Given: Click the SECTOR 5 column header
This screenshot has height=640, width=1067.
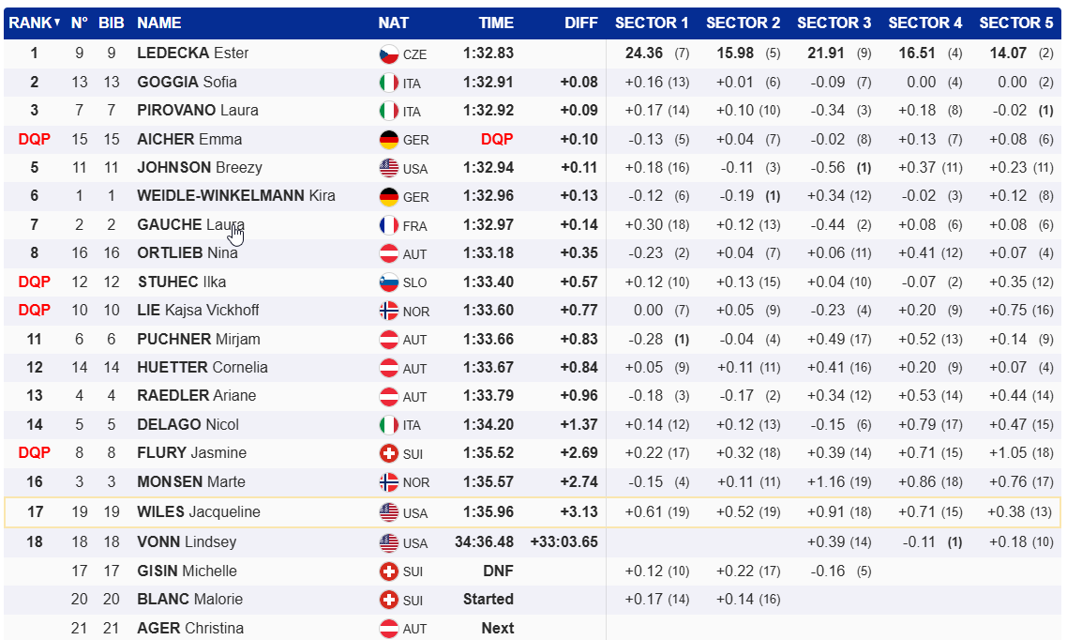Looking at the screenshot, I should [x=1015, y=23].
